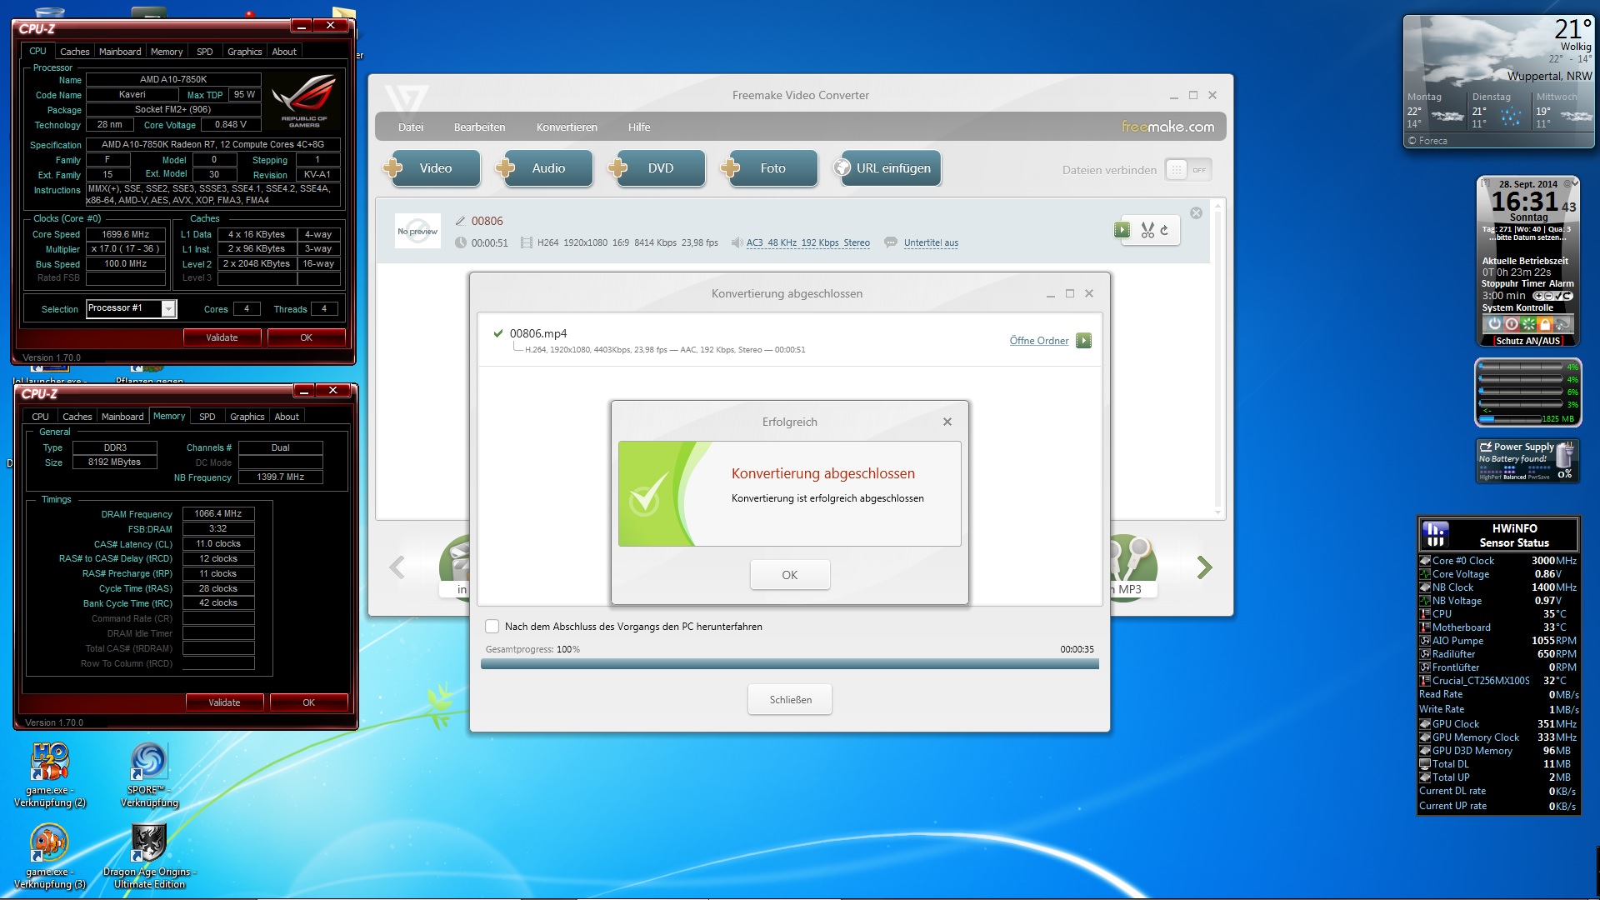Image resolution: width=1600 pixels, height=900 pixels.
Task: Click the green play icon beside Öffne Ordner
Action: [x=1083, y=341]
